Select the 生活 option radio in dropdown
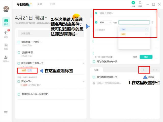Viewport: 163px width, 122px height. point(146,34)
